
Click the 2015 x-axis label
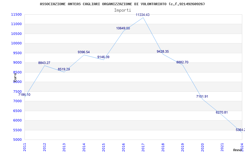point(104,147)
